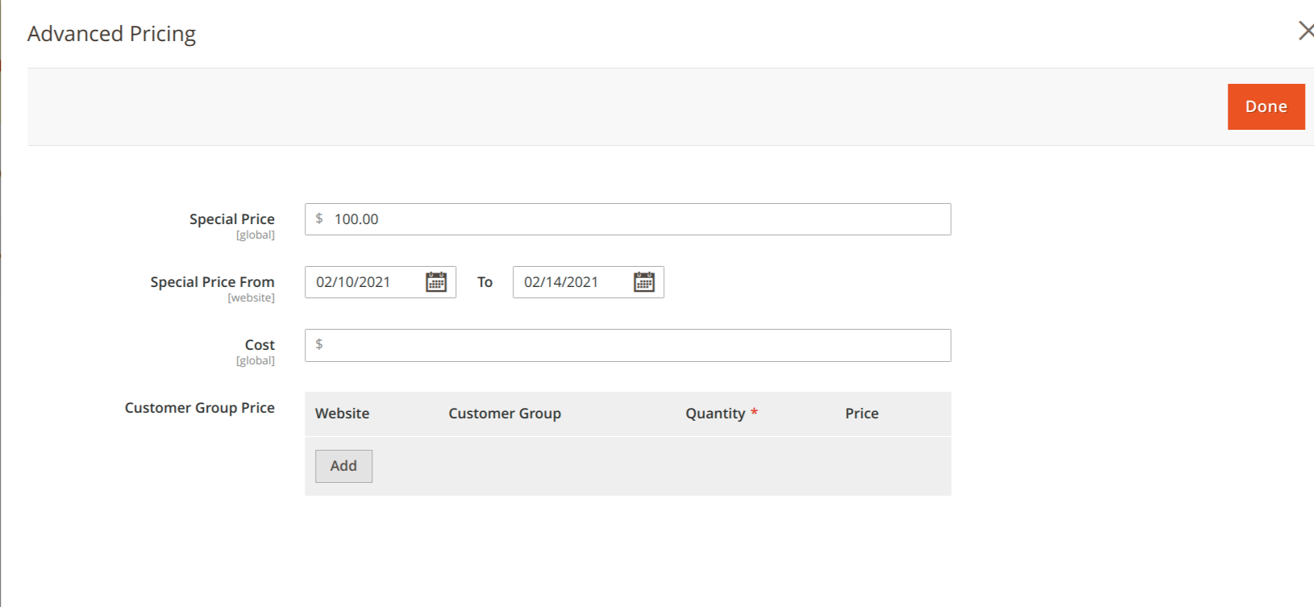Focus the empty Cost input field
1314x607 pixels.
(x=637, y=345)
